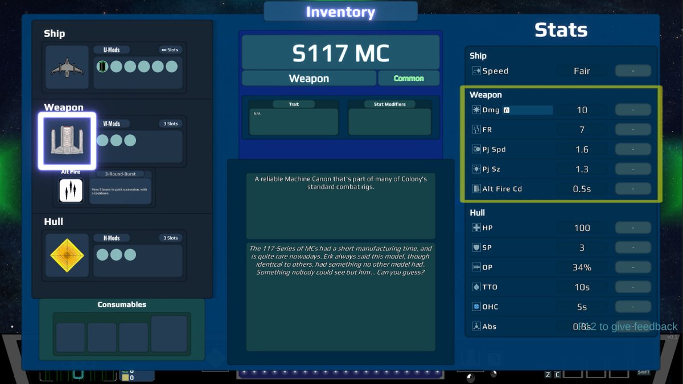This screenshot has width=683, height=384.
Task: Click the Speed stat icon
Action: click(x=476, y=71)
